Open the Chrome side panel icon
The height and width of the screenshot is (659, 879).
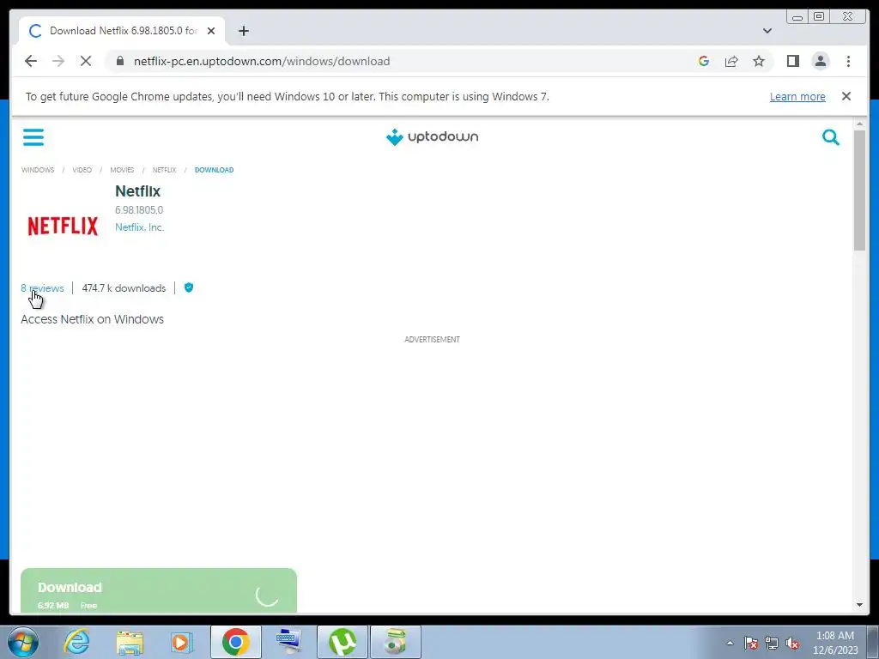[x=792, y=61]
